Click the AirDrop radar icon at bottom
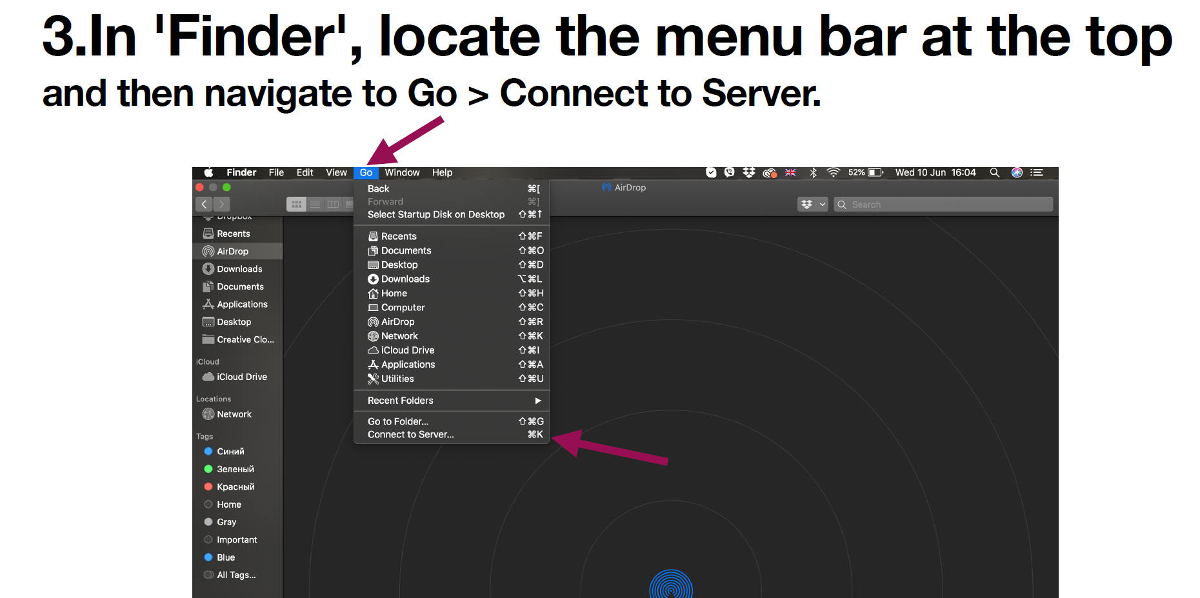1200x598 pixels. point(671,584)
